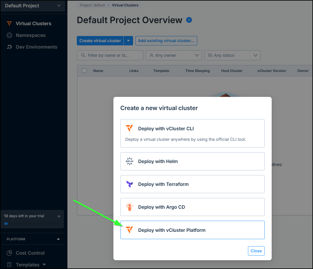313x269 pixels.
Task: Click the trial banner arrow icon
Action: click(x=59, y=216)
